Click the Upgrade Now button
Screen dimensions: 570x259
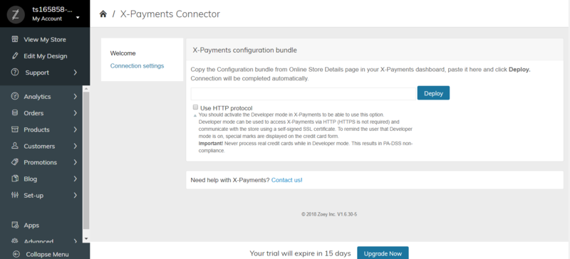(383, 253)
